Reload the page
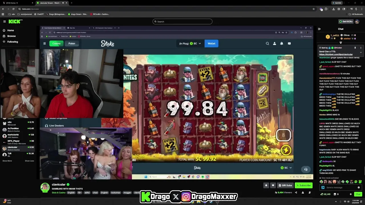This screenshot has height=205, width=365. coord(13,9)
